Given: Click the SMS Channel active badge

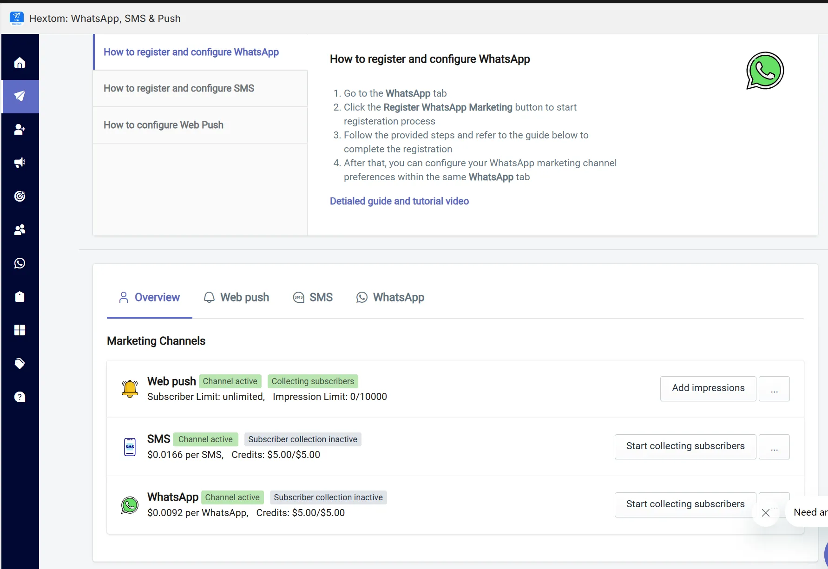Looking at the screenshot, I should (205, 439).
